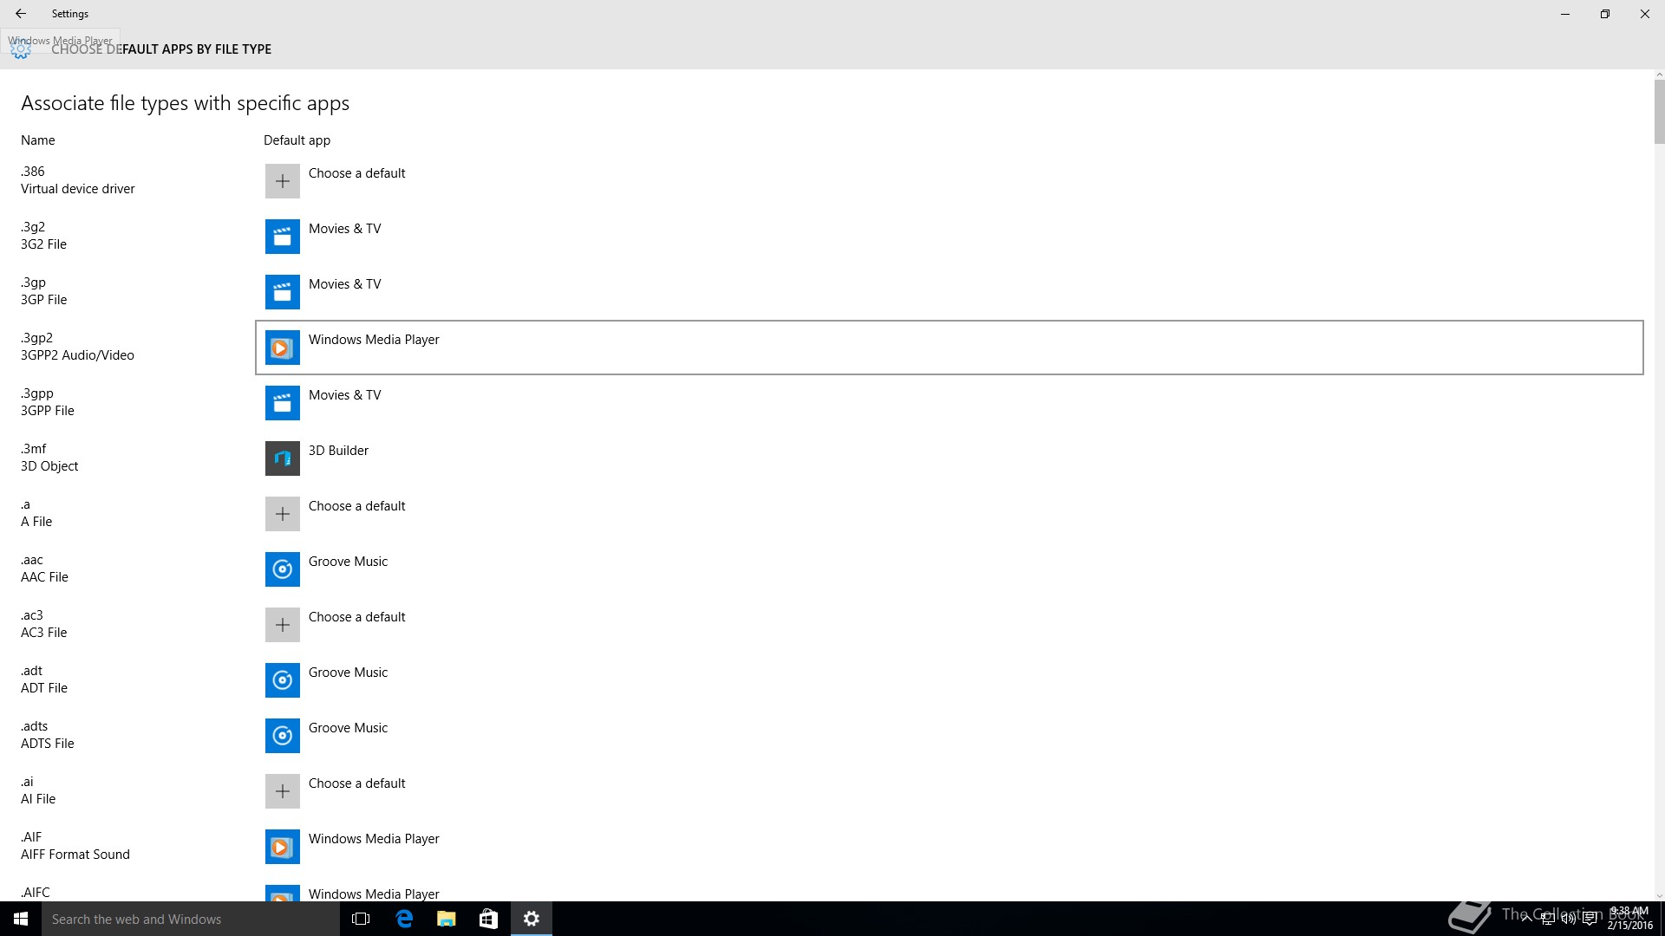Click 'A File' file type name
The image size is (1665, 936).
point(36,522)
